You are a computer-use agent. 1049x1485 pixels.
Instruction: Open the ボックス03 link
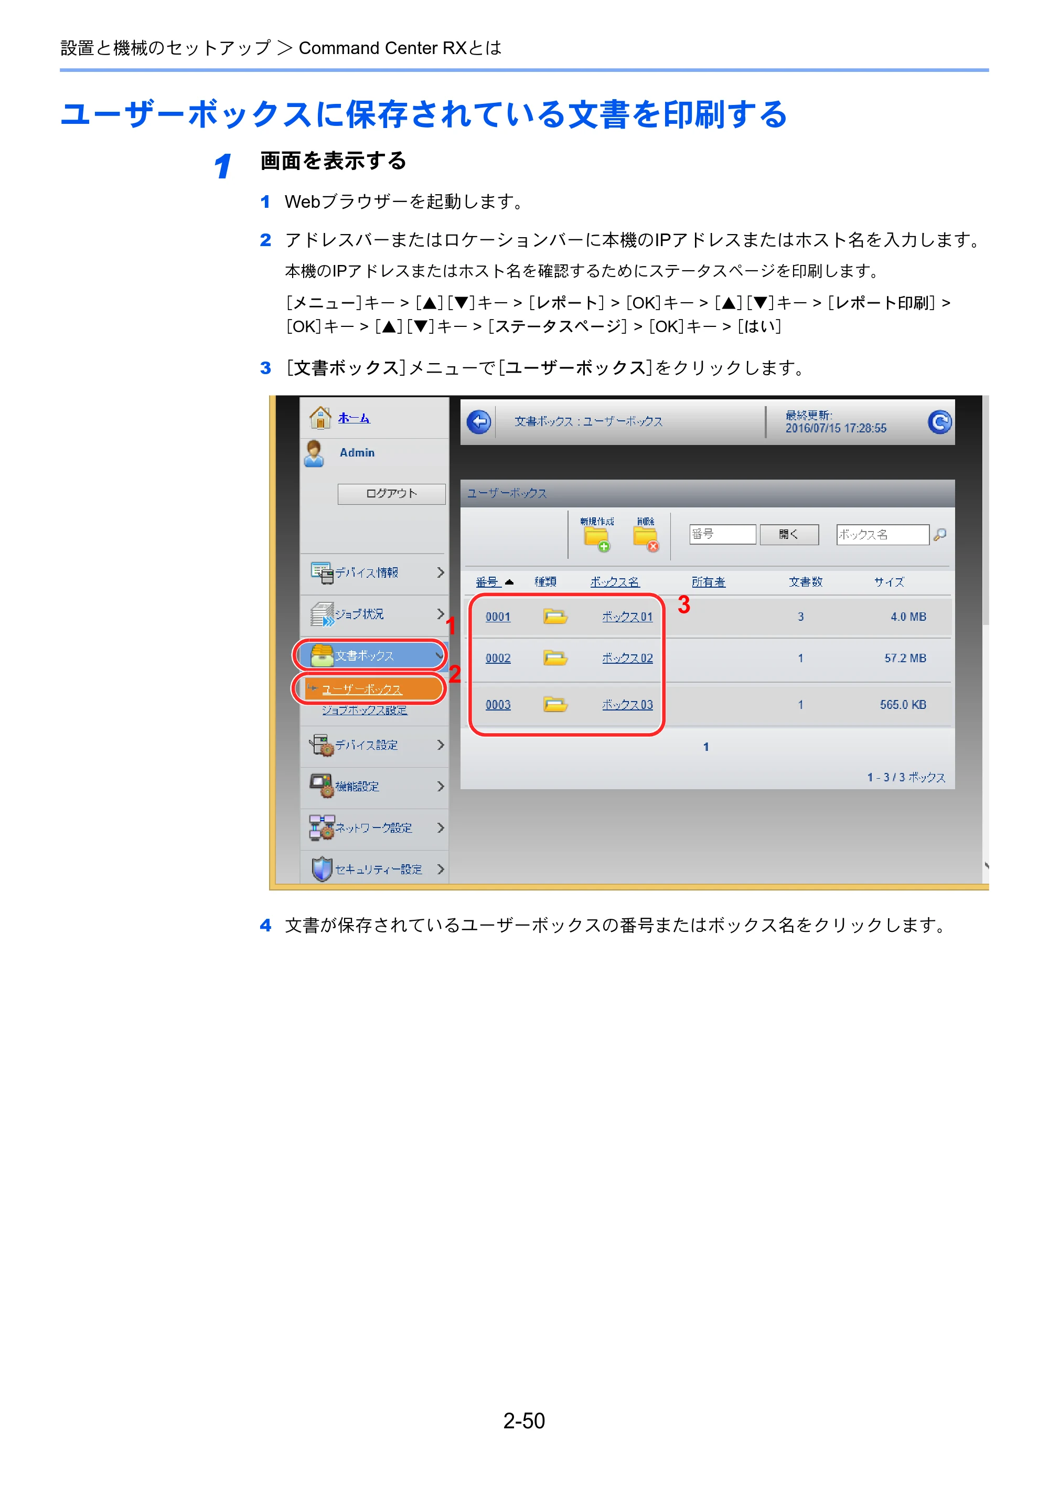pyautogui.click(x=627, y=705)
